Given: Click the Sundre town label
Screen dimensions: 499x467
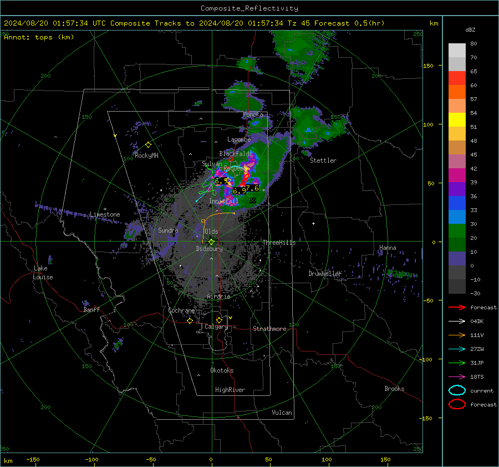Looking at the screenshot, I should [168, 230].
